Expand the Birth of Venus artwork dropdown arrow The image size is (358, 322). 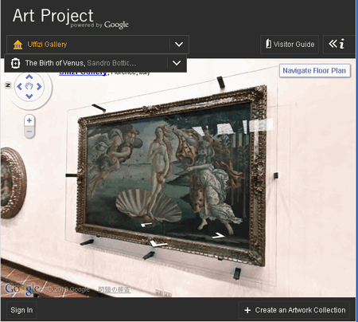point(177,63)
